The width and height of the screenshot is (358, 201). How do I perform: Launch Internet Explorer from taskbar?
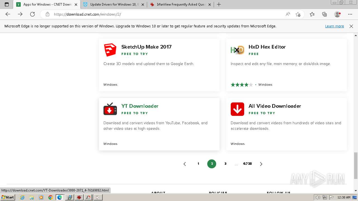22,197
